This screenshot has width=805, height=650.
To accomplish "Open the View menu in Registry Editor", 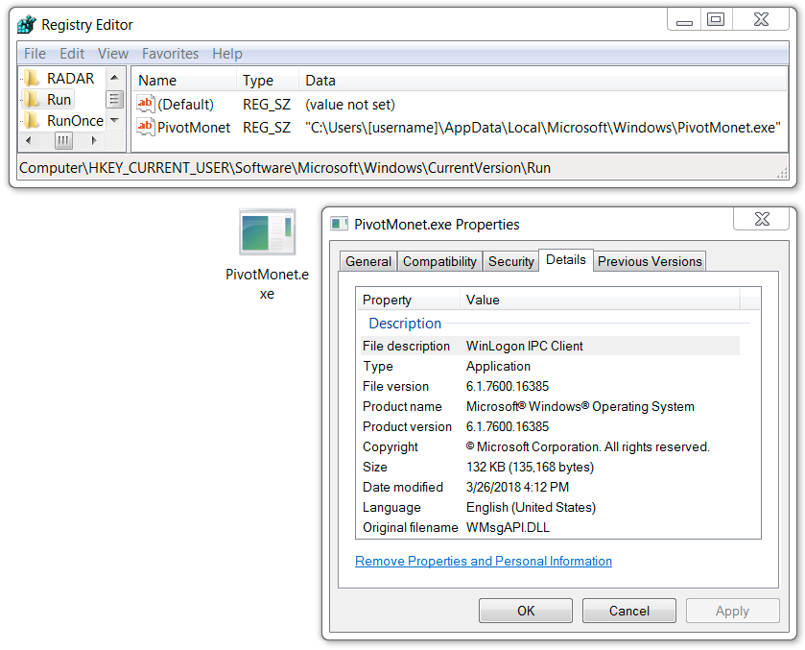I will (113, 54).
